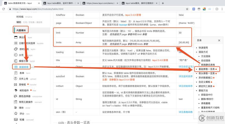Go to 方法渲染 in 目录
This screenshot has height=124, width=225.
click(206, 56)
